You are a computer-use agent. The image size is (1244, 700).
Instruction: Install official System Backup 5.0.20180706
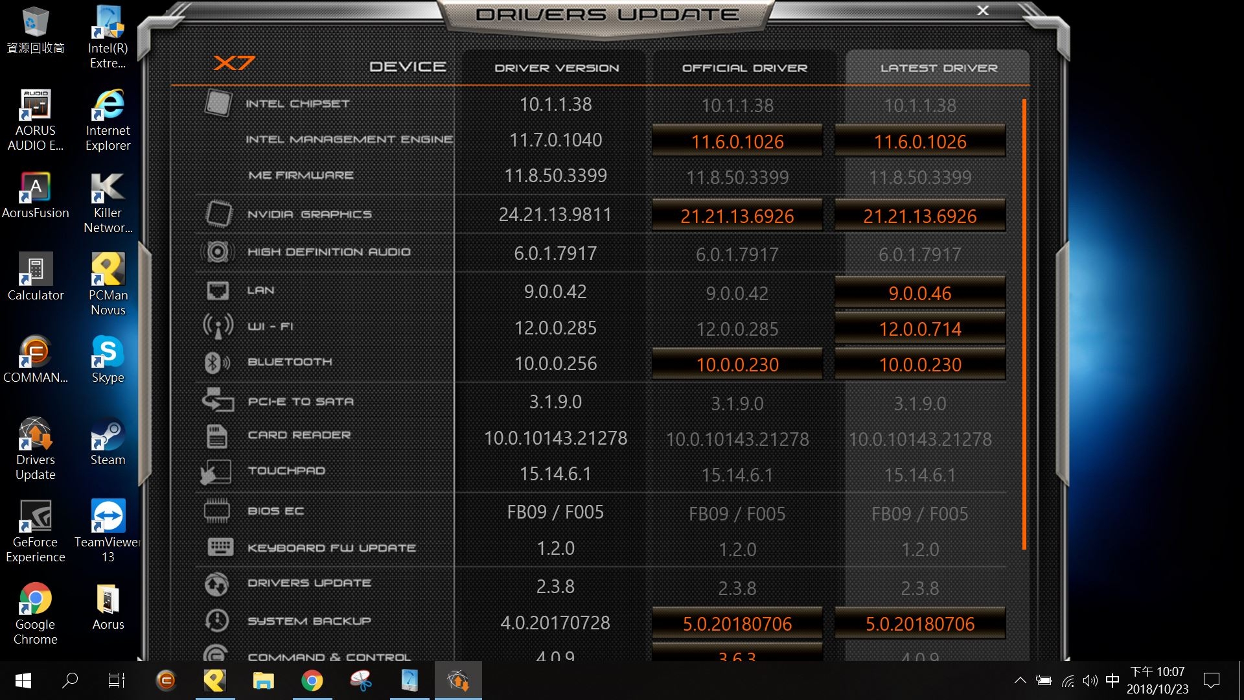(737, 624)
